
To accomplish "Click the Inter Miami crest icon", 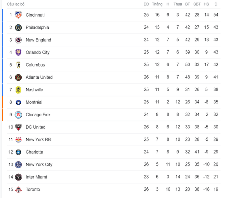I will pyautogui.click(x=18, y=177).
